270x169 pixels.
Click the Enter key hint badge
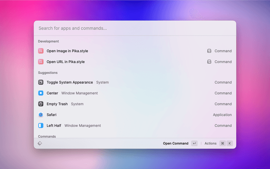pos(194,143)
